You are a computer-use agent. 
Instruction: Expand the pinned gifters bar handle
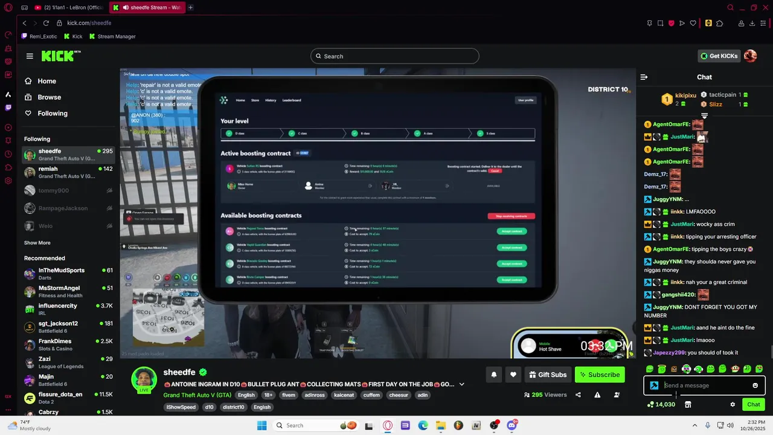[704, 115]
